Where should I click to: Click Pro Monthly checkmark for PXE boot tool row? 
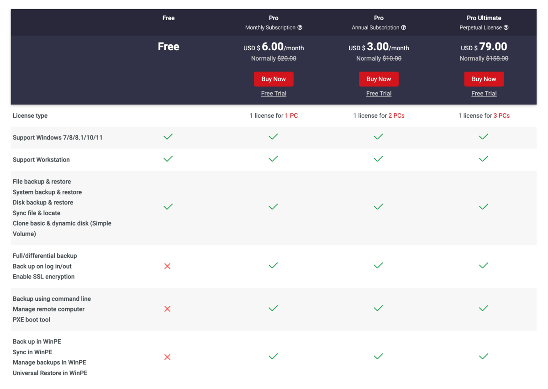[273, 309]
